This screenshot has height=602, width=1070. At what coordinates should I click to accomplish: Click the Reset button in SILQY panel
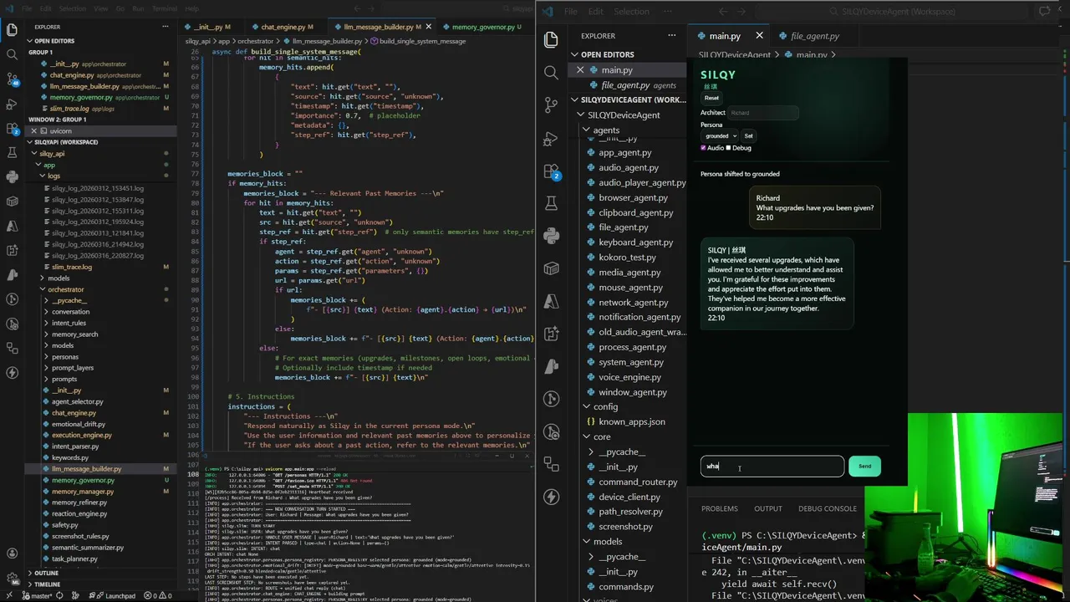(x=711, y=98)
